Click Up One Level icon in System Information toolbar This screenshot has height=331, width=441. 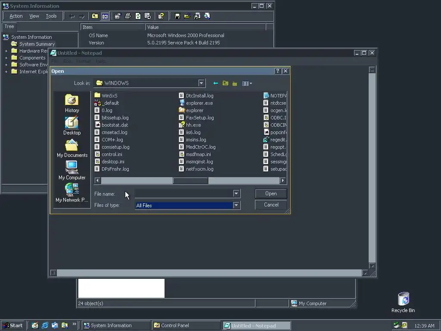95,16
